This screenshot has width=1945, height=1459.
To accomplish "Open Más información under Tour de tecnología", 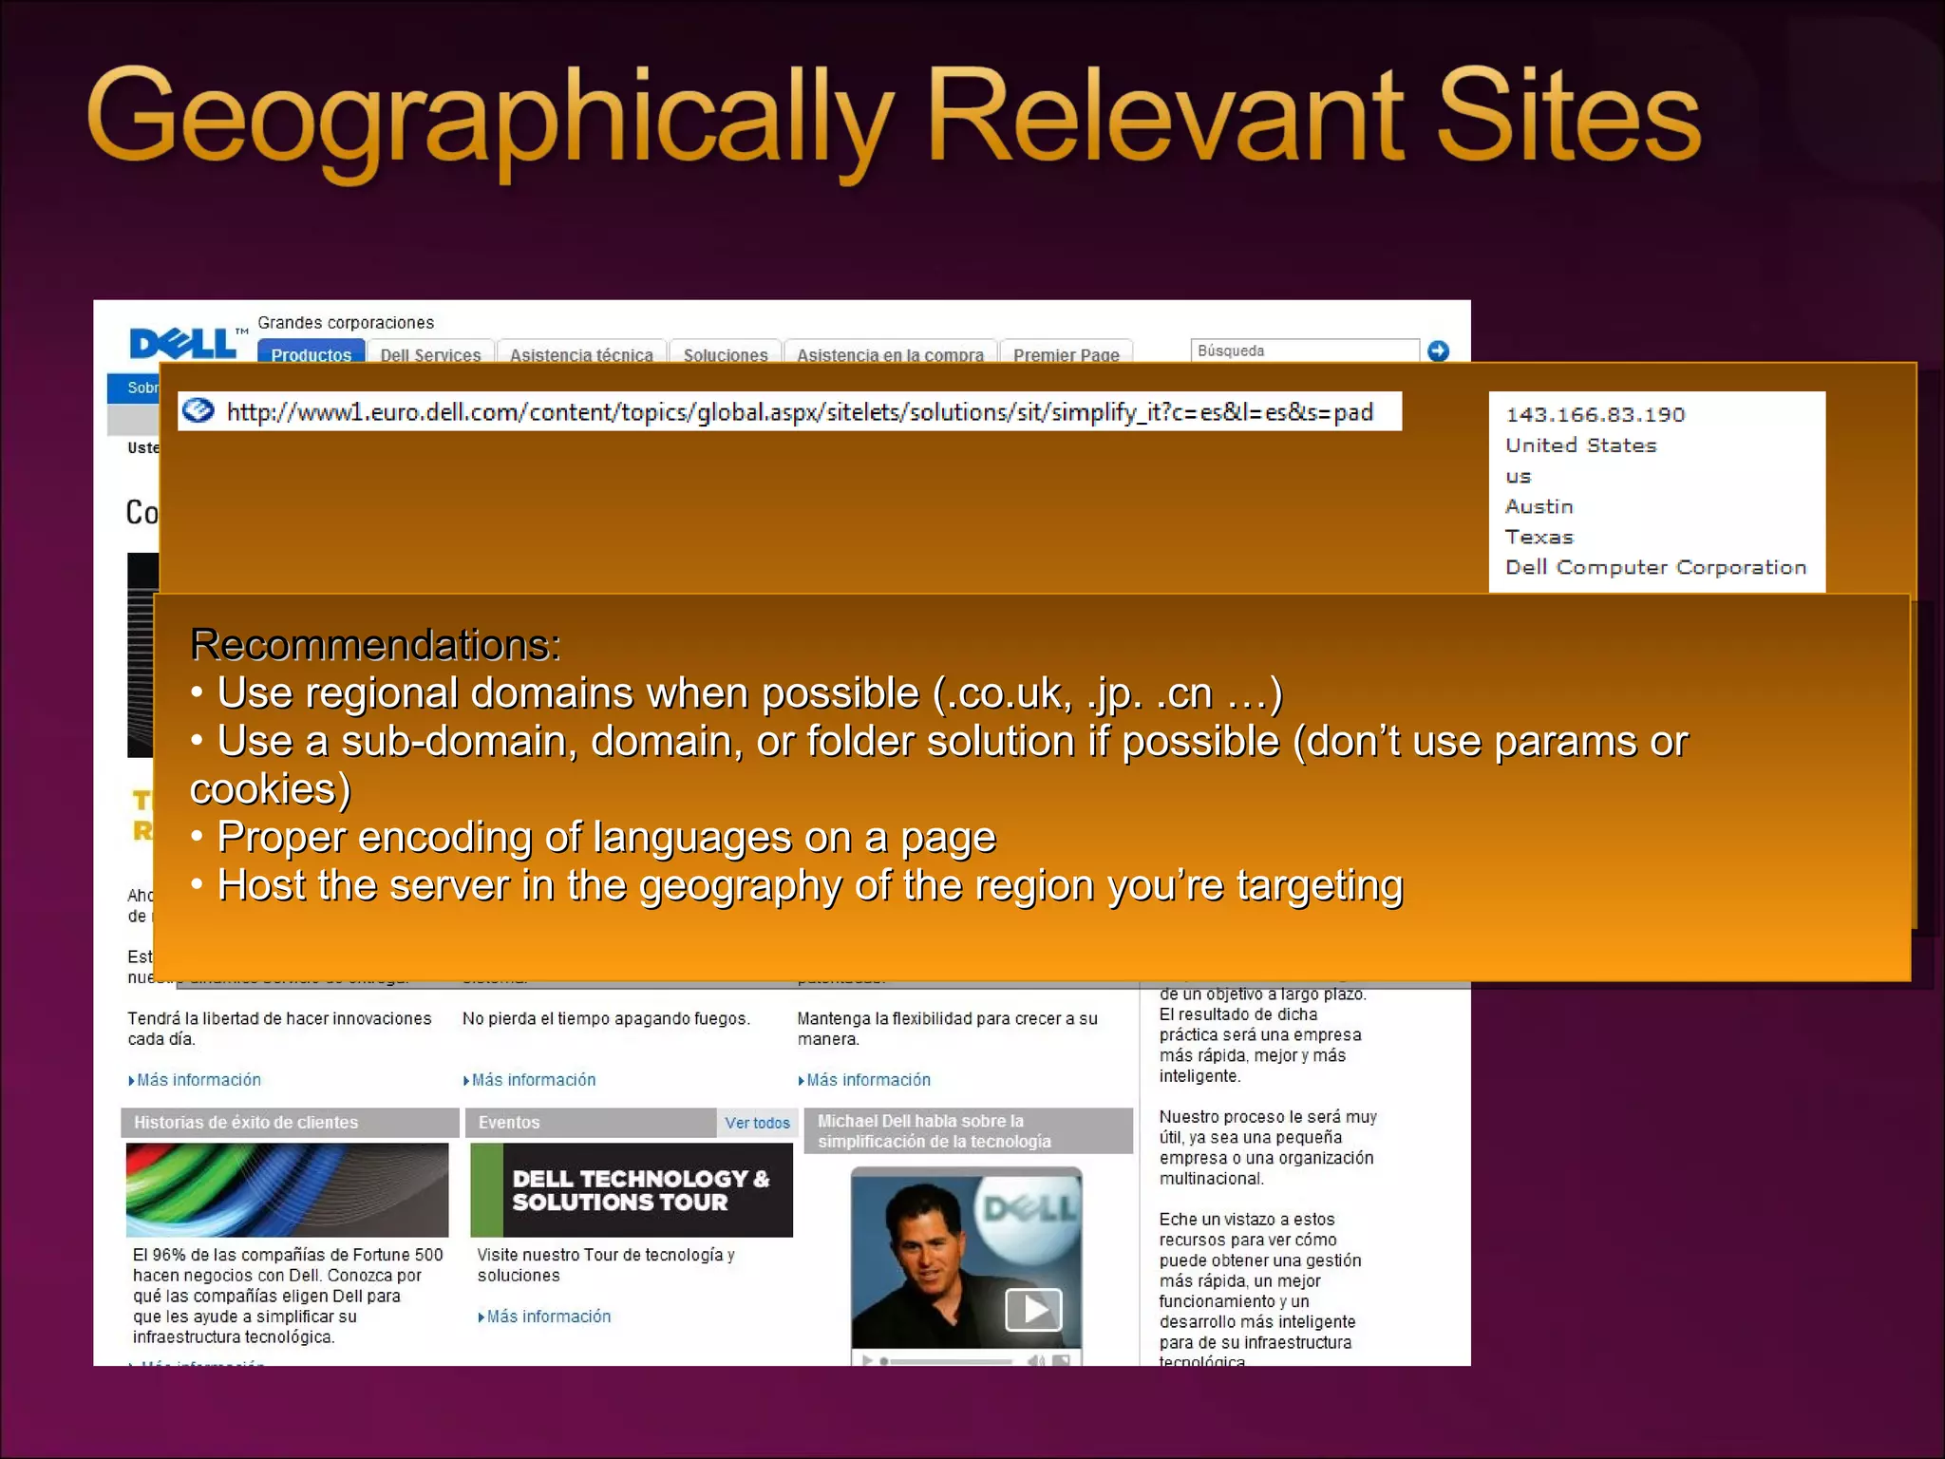I will [x=545, y=1317].
